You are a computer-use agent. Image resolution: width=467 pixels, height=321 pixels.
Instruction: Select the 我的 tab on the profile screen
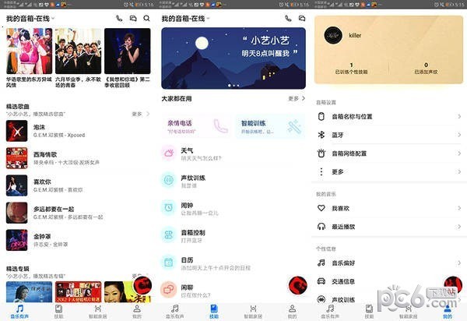click(x=448, y=312)
